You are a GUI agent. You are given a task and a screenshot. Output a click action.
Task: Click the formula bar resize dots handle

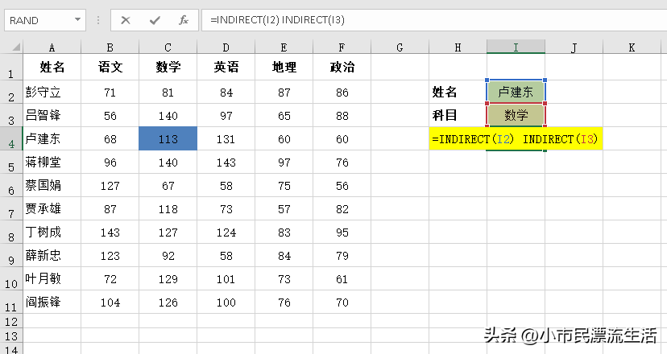(x=98, y=20)
